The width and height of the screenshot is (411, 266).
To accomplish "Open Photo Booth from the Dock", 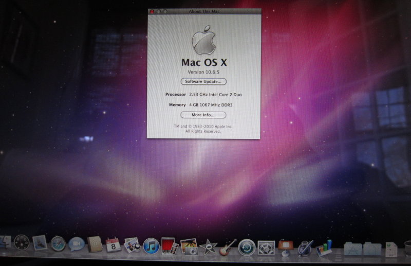I will point(170,246).
